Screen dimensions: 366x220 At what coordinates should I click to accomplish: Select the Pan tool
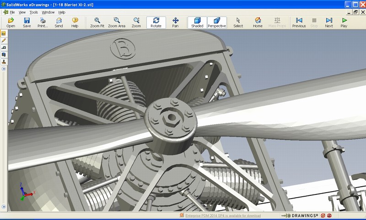pos(175,22)
